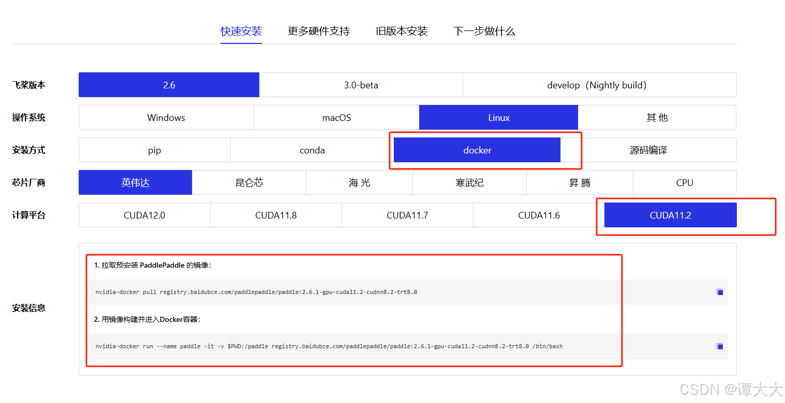This screenshot has width=785, height=403.
Task: Copy the docker run command using its copy icon
Action: [720, 347]
